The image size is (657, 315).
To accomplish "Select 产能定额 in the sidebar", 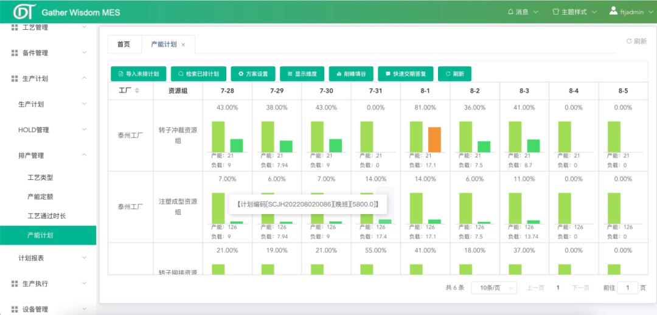I will (40, 196).
